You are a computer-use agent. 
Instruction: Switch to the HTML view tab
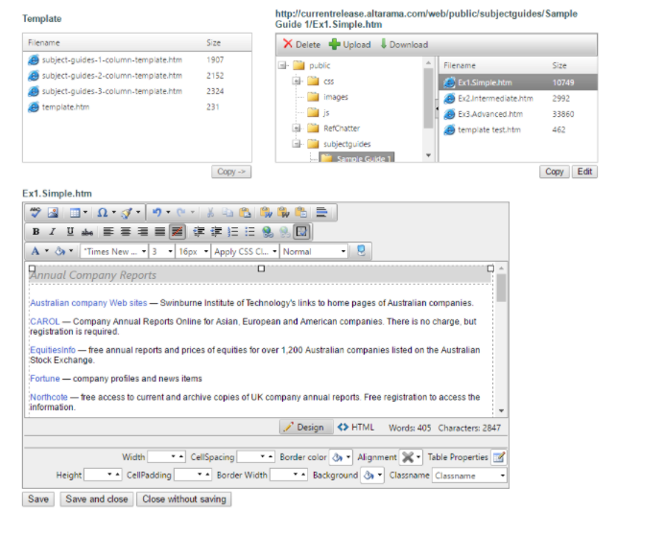[356, 428]
